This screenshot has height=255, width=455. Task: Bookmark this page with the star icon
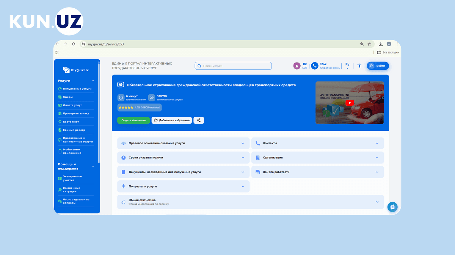pyautogui.click(x=369, y=44)
